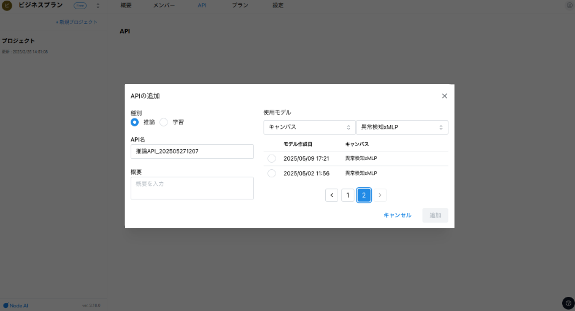
Task: Switch to the プラン tab
Action: click(240, 5)
